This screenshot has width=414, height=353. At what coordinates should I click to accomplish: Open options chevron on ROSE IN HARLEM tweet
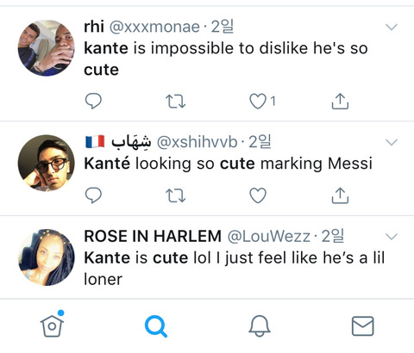pyautogui.click(x=392, y=237)
